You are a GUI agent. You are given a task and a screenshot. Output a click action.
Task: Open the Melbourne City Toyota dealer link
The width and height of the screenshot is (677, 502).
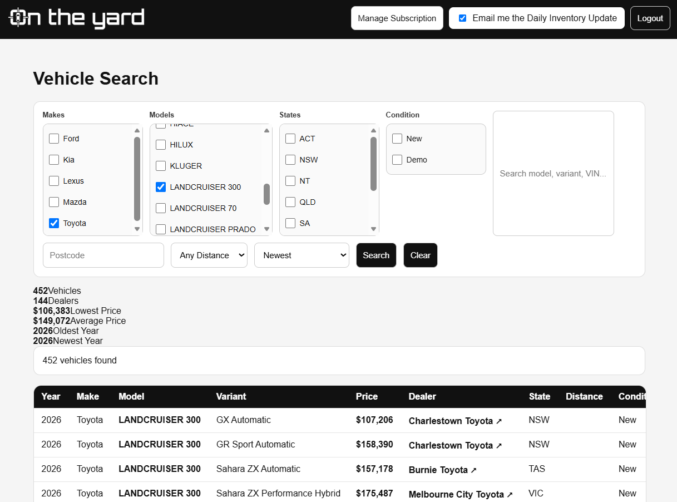point(461,494)
